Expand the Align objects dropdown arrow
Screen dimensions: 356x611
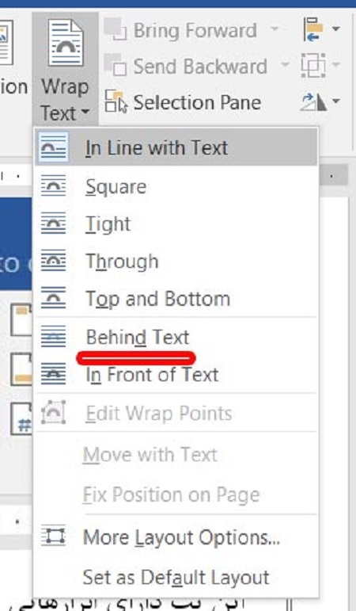335,29
